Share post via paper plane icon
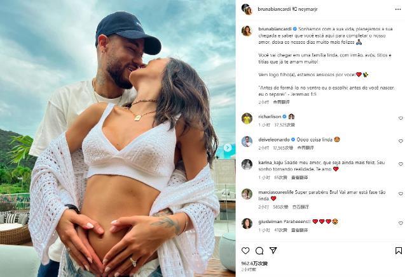The height and width of the screenshot is (277, 405). click(x=273, y=250)
